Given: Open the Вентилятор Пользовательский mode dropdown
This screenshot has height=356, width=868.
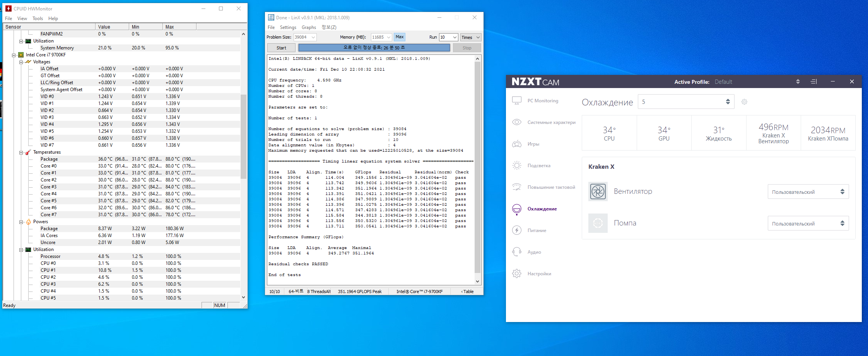Looking at the screenshot, I should (x=808, y=192).
